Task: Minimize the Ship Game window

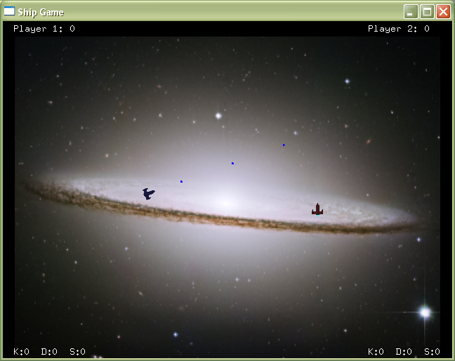Action: point(411,12)
